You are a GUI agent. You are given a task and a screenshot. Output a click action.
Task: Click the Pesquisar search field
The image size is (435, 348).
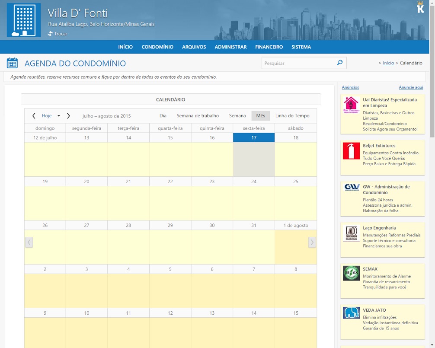click(298, 63)
